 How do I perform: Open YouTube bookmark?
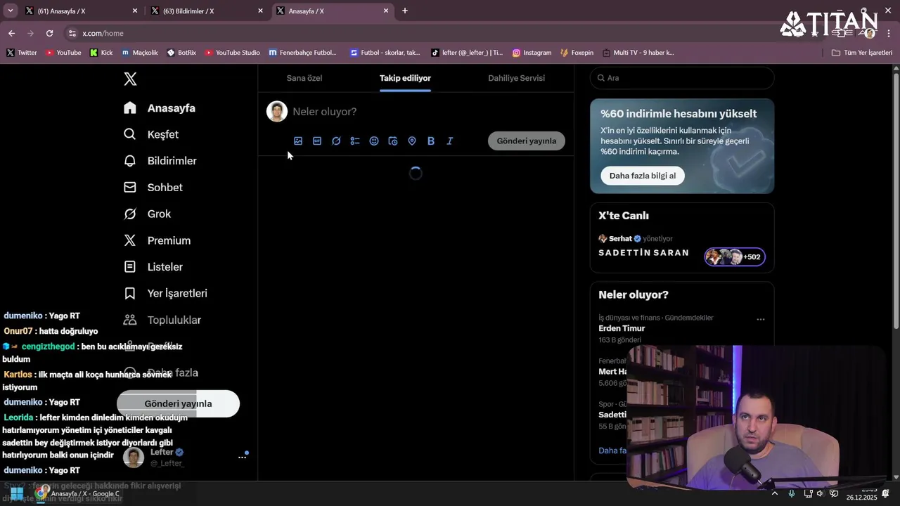point(63,53)
